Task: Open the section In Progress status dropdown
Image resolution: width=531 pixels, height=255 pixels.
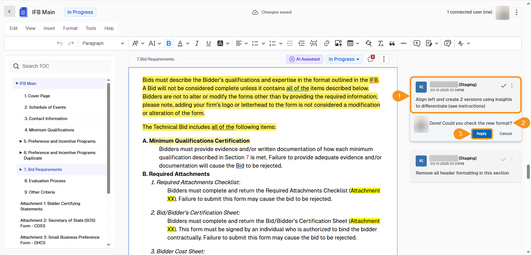Action: coord(344,59)
